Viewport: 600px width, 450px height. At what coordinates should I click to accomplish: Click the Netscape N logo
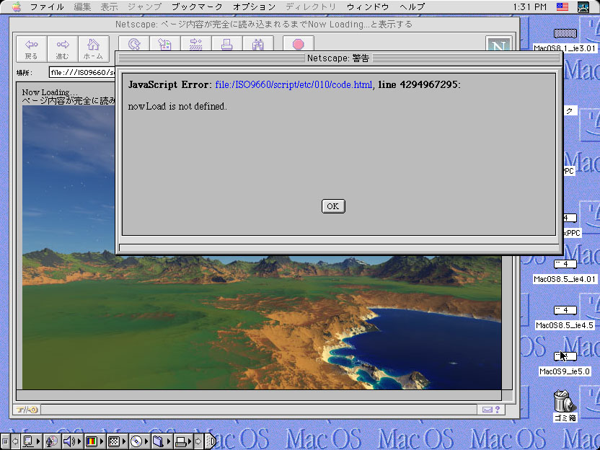498,44
